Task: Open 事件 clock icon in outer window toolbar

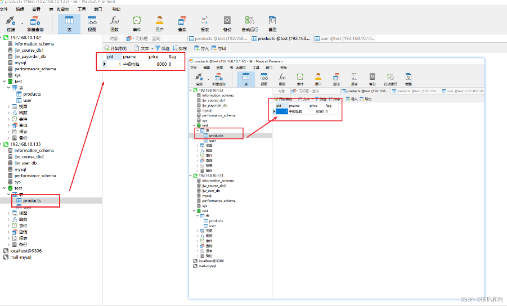Action: (137, 21)
